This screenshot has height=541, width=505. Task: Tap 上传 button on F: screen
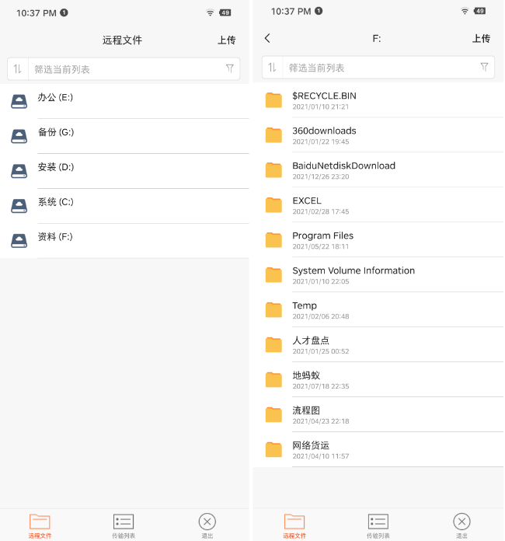click(481, 38)
